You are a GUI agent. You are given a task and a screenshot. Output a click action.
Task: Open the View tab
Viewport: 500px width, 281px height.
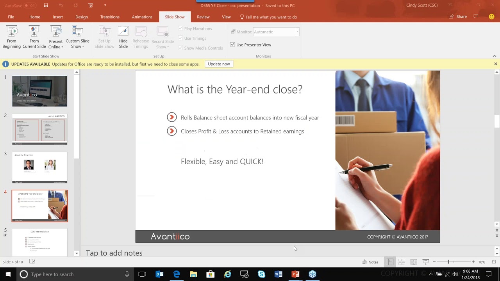tap(226, 17)
